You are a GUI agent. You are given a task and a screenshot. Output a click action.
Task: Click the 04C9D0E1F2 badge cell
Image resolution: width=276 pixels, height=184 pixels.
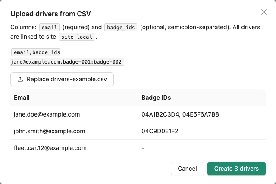[x=160, y=131]
